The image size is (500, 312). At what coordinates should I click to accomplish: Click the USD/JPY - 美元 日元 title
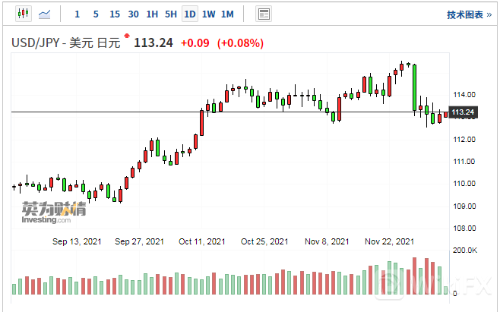(65, 43)
